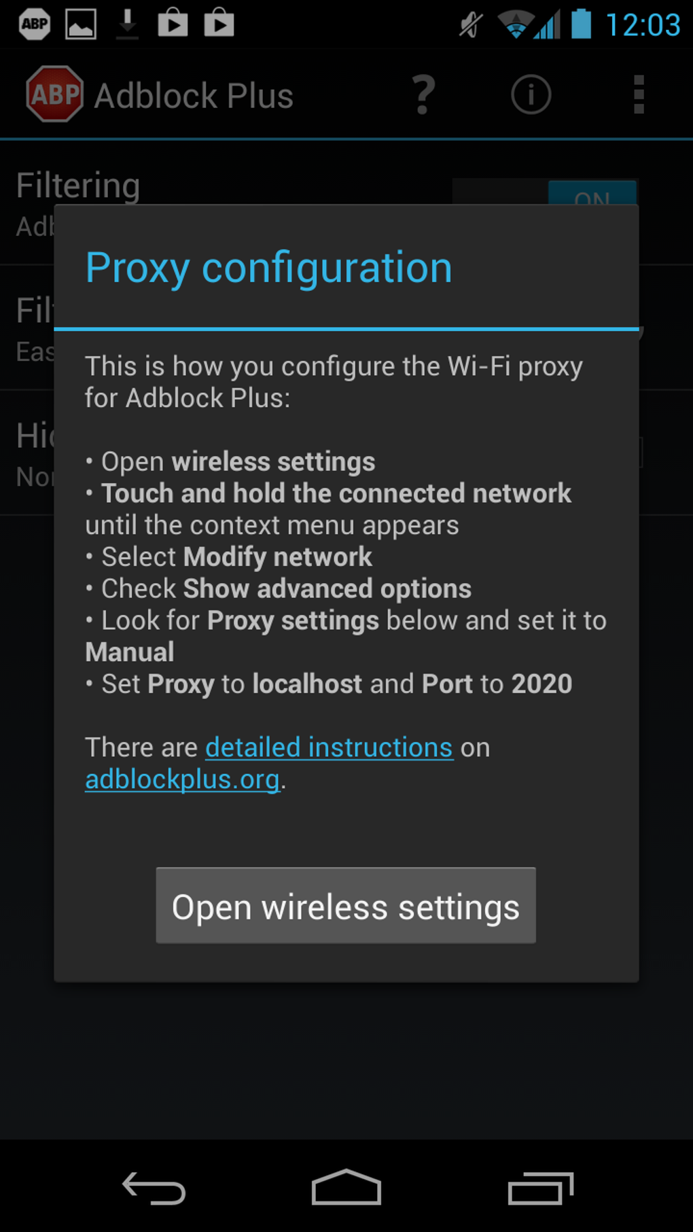This screenshot has height=1232, width=693.
Task: Tap the first Play Store notification icon
Action: (173, 23)
